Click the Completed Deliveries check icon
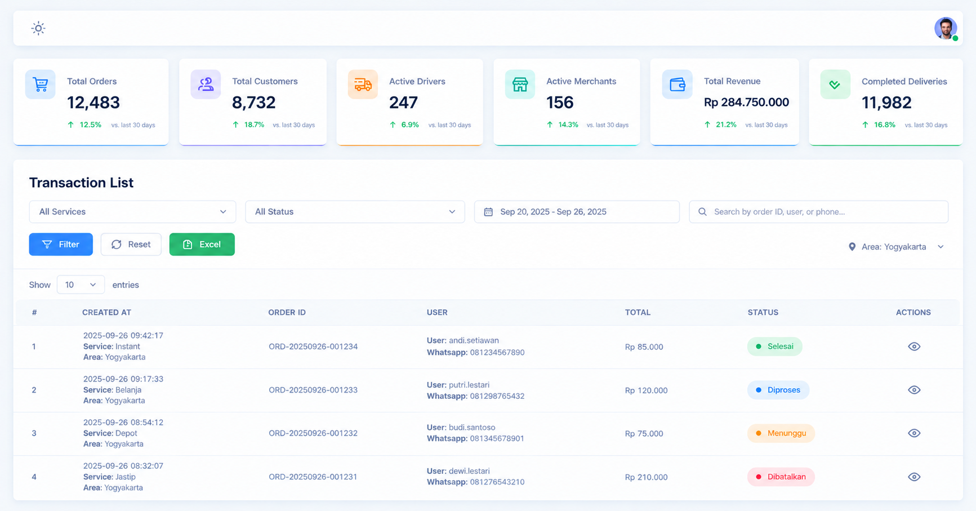 pyautogui.click(x=835, y=85)
